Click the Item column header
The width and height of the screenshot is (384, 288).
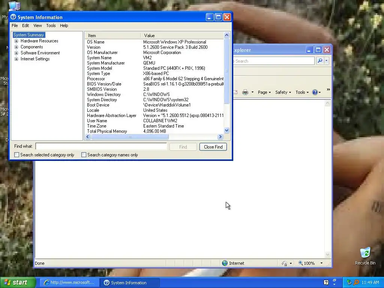(x=112, y=36)
